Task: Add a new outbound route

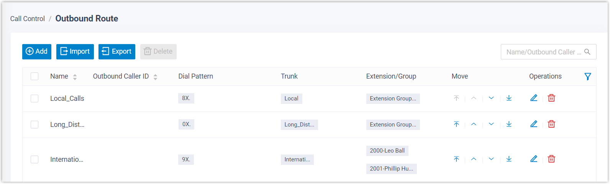Action: tap(37, 52)
